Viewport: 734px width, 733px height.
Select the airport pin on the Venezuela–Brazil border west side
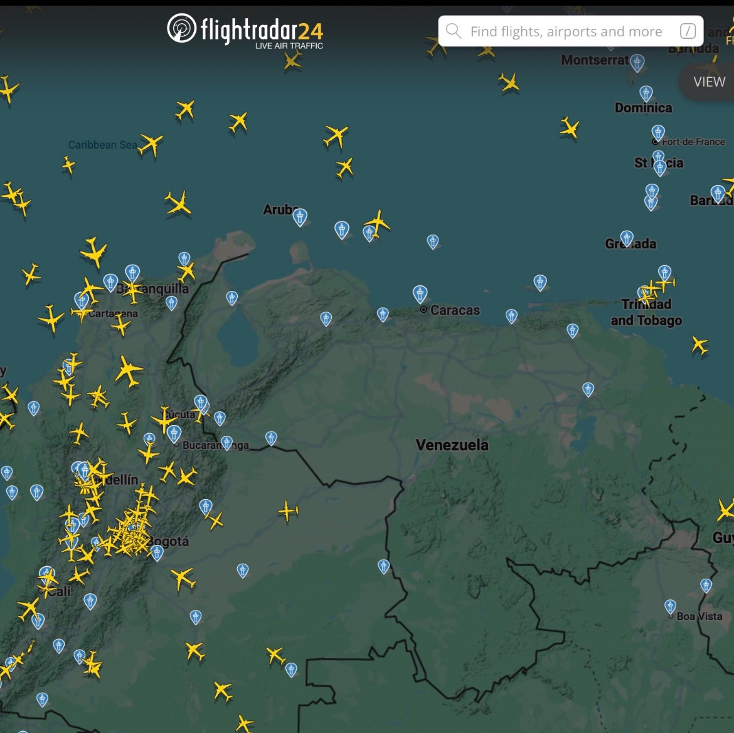click(383, 566)
